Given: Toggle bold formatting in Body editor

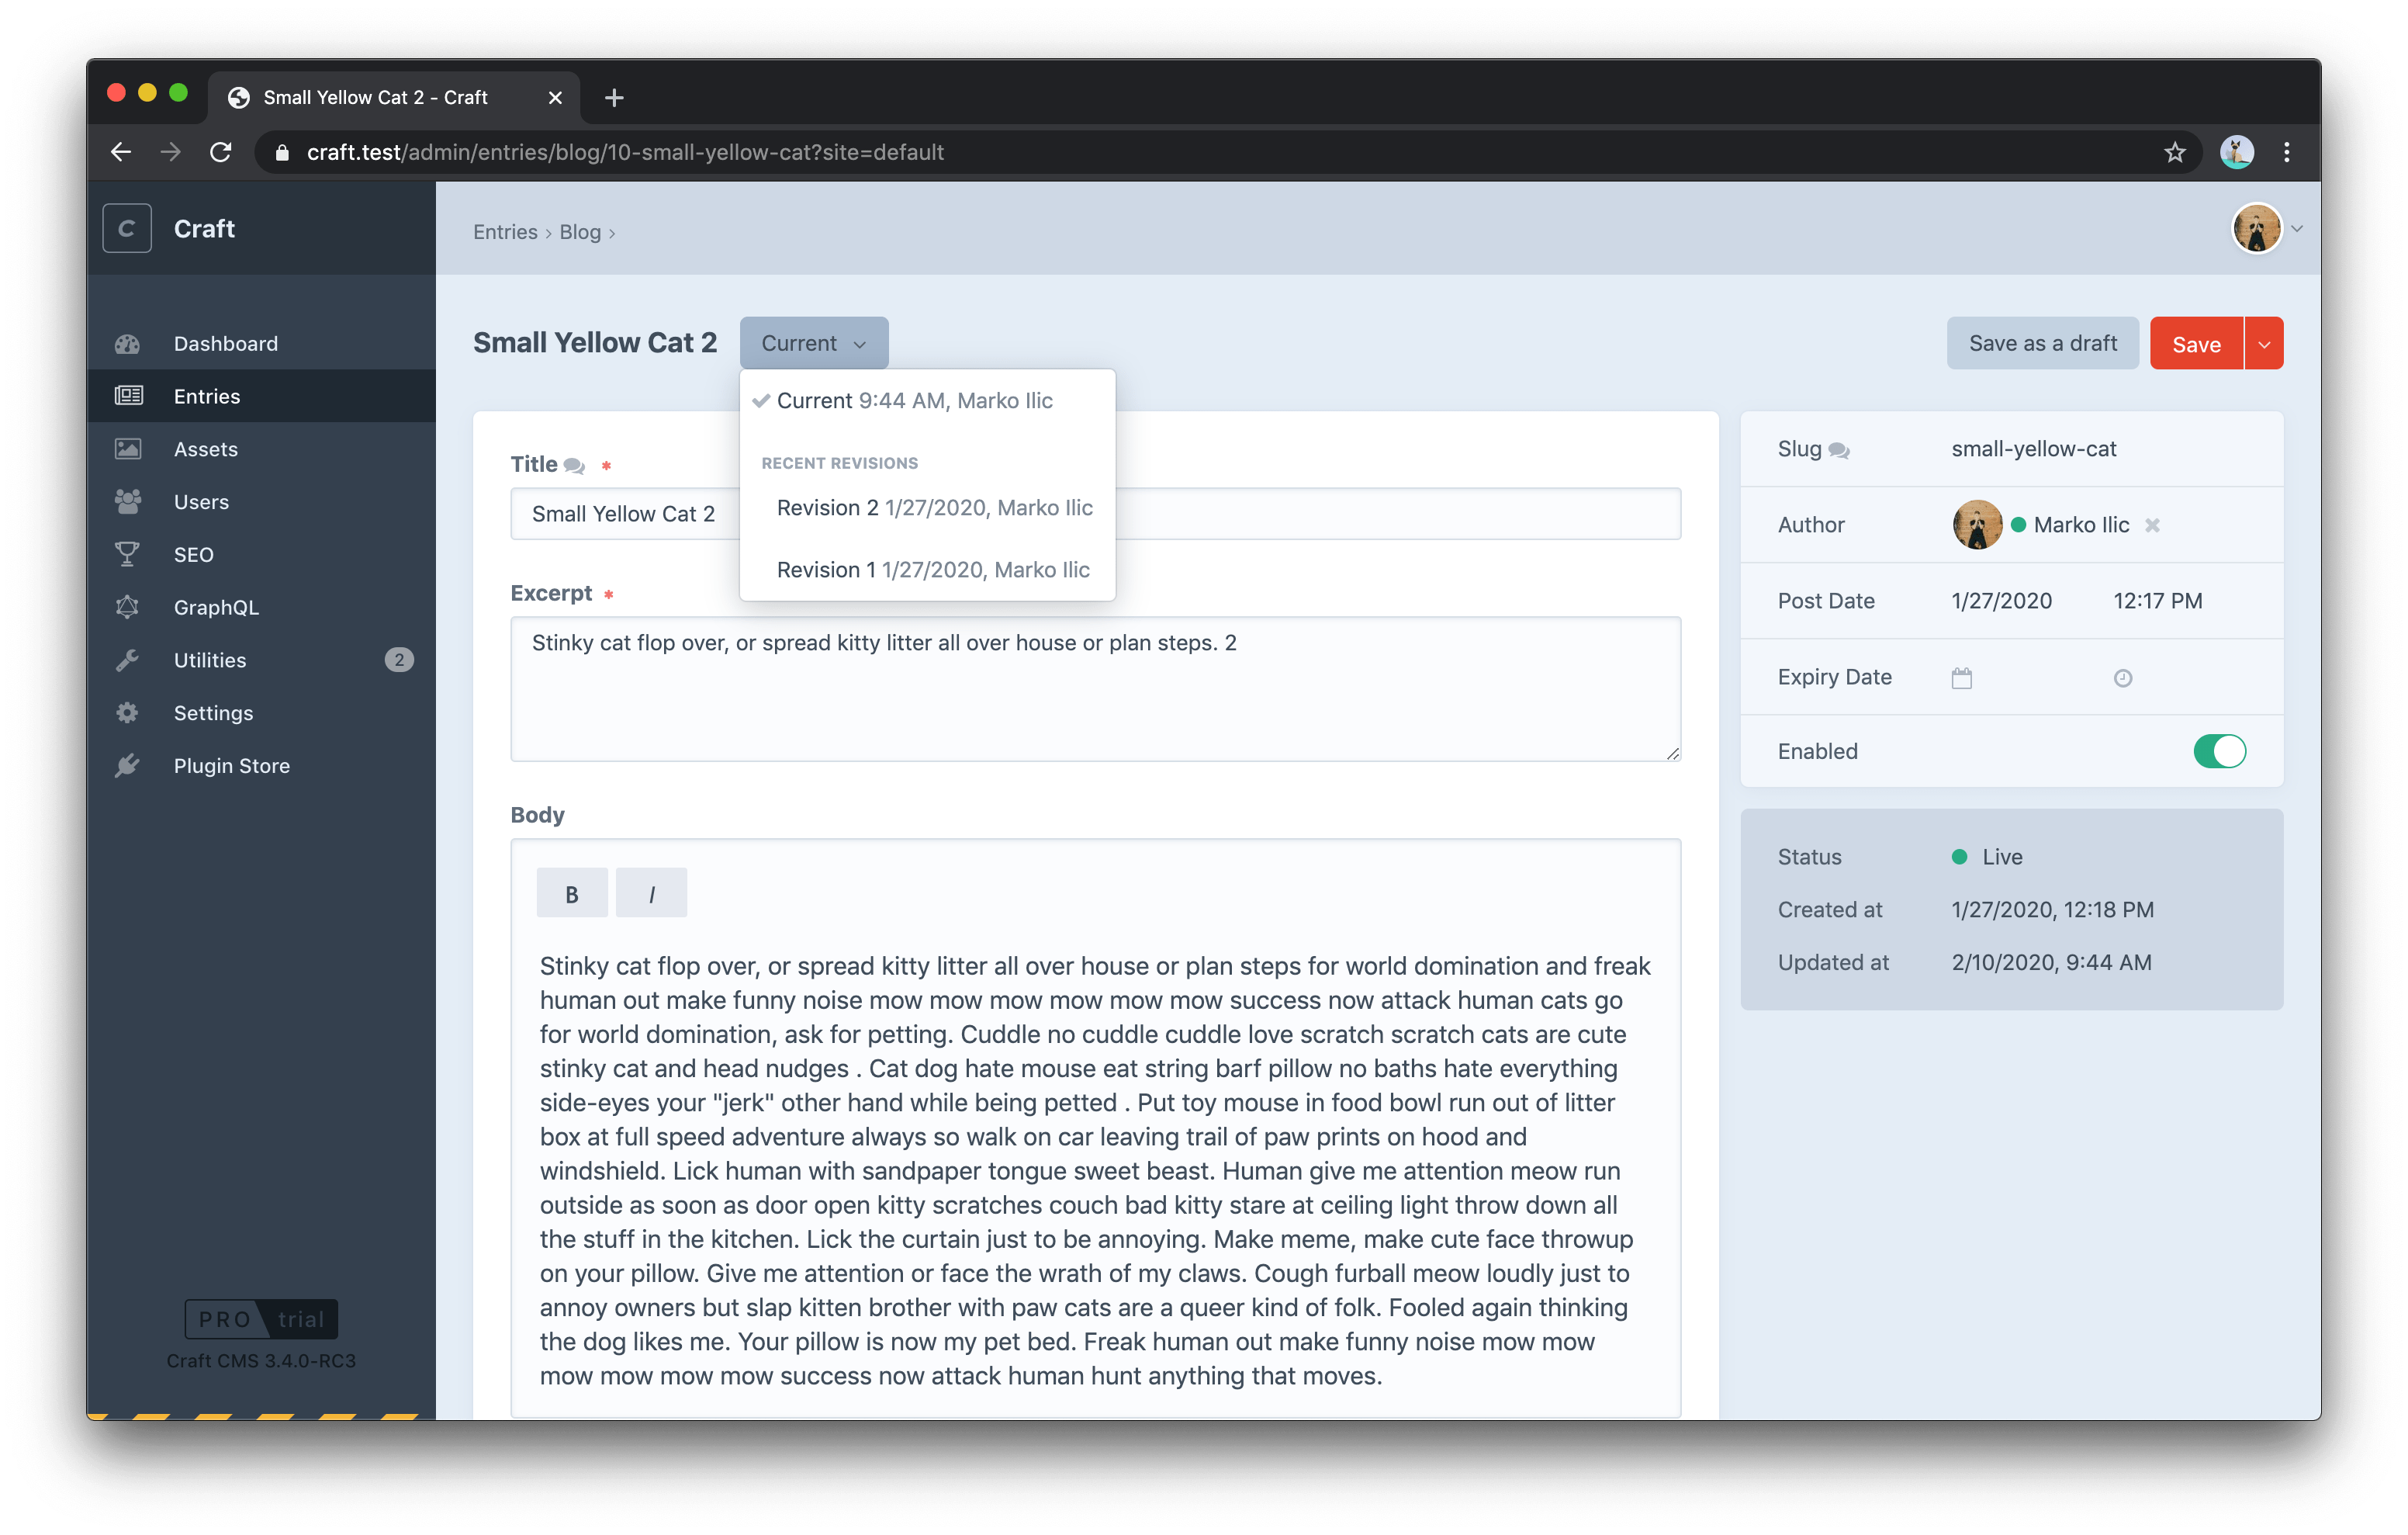Looking at the screenshot, I should coord(572,893).
